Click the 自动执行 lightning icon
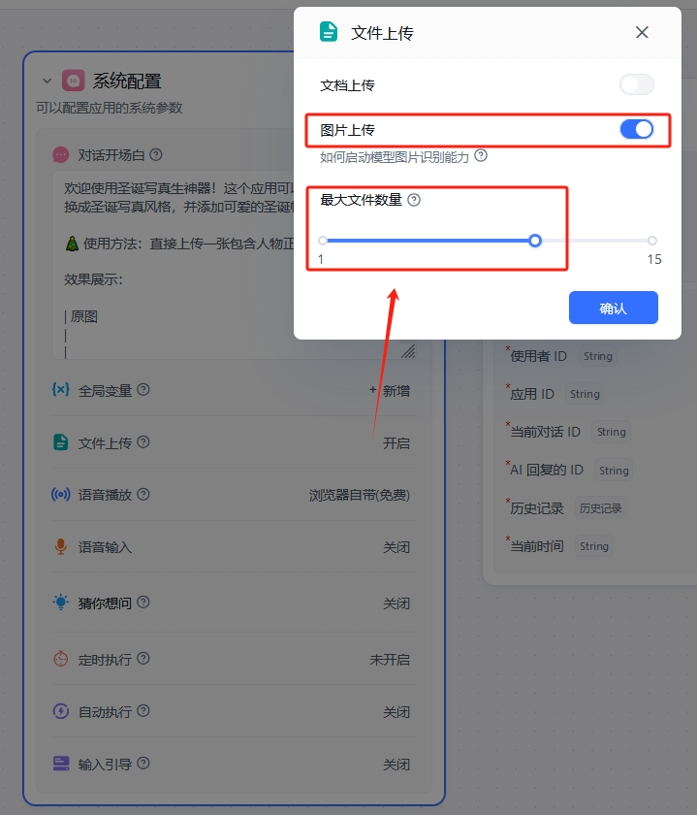Image resolution: width=697 pixels, height=815 pixels. [61, 711]
